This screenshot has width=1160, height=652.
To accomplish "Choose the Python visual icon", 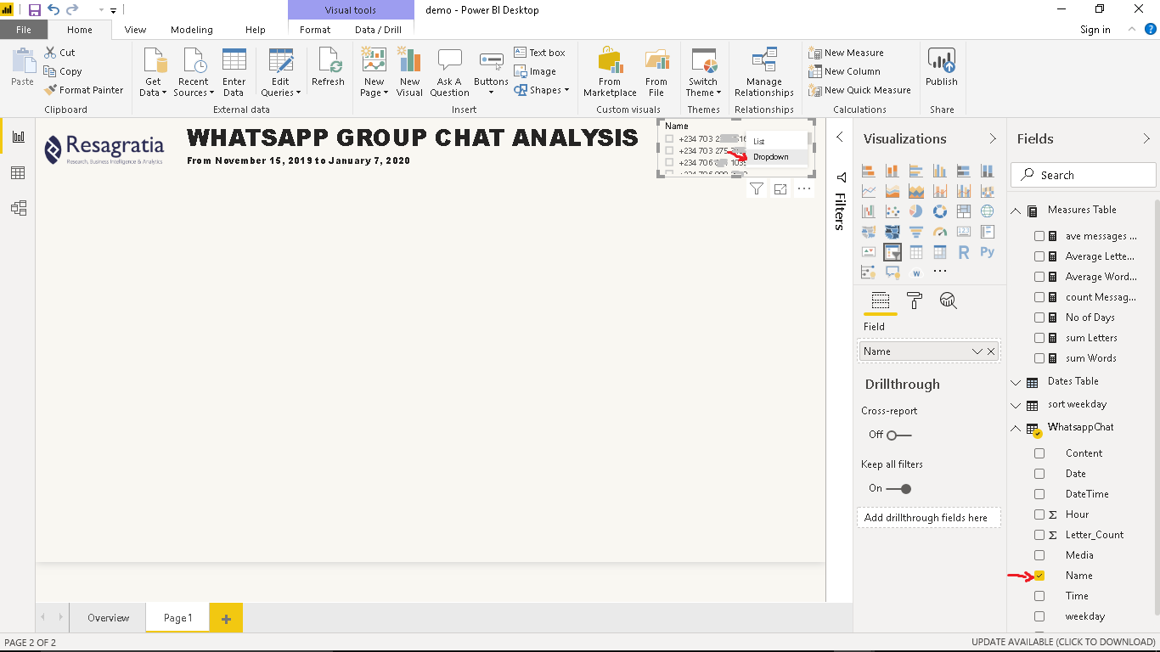I will (987, 252).
